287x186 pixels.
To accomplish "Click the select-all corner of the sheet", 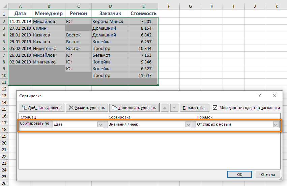I will tap(4, 6).
